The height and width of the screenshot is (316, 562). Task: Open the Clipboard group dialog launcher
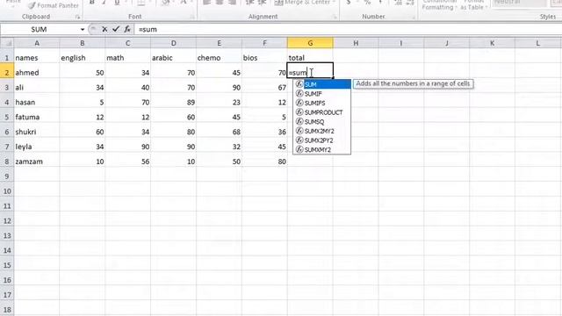77,17
